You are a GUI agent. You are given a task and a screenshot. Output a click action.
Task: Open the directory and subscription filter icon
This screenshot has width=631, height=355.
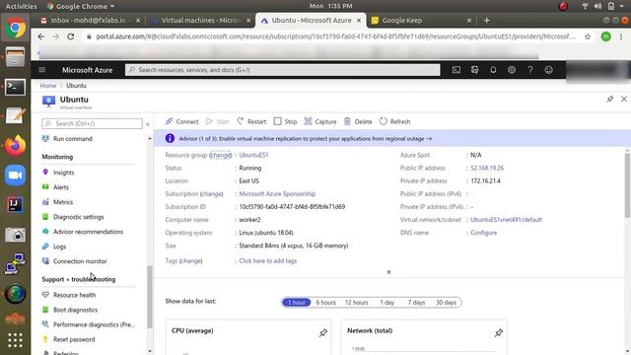tap(474, 70)
